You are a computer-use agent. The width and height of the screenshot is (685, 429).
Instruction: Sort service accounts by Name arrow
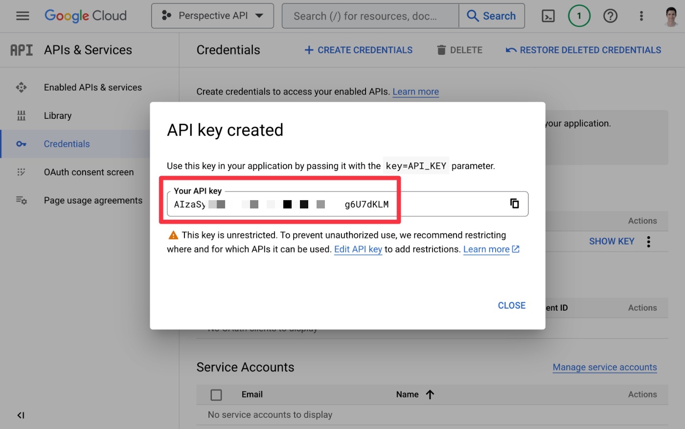pyautogui.click(x=430, y=395)
